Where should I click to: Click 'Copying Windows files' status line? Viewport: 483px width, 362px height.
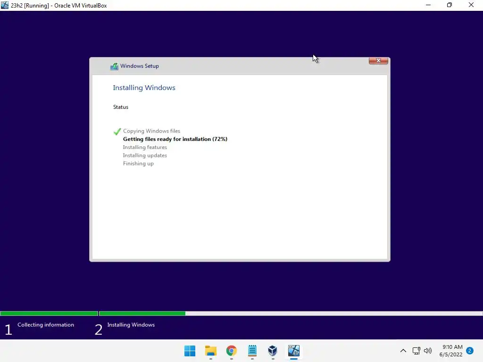tap(151, 131)
